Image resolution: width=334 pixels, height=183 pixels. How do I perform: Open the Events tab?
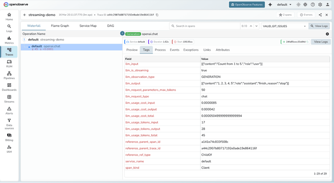[175, 50]
